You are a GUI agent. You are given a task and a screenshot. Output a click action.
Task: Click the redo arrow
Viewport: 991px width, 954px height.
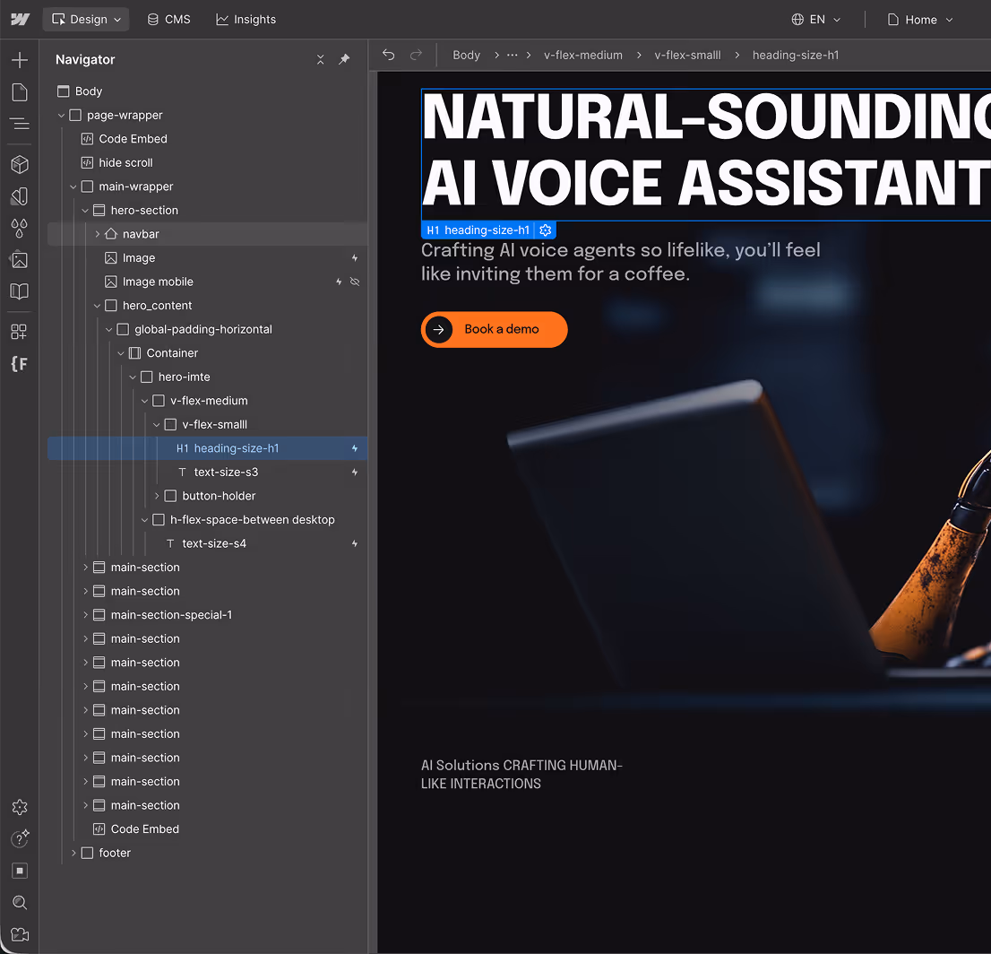(x=416, y=55)
